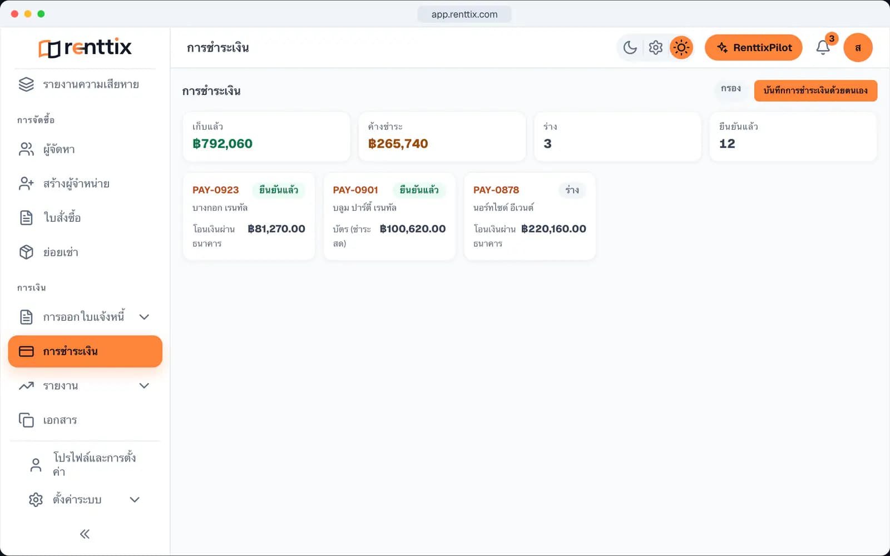Click นอร์ทไซด์ อีเวนต์ customer name
The image size is (890, 556).
pyautogui.click(x=503, y=207)
